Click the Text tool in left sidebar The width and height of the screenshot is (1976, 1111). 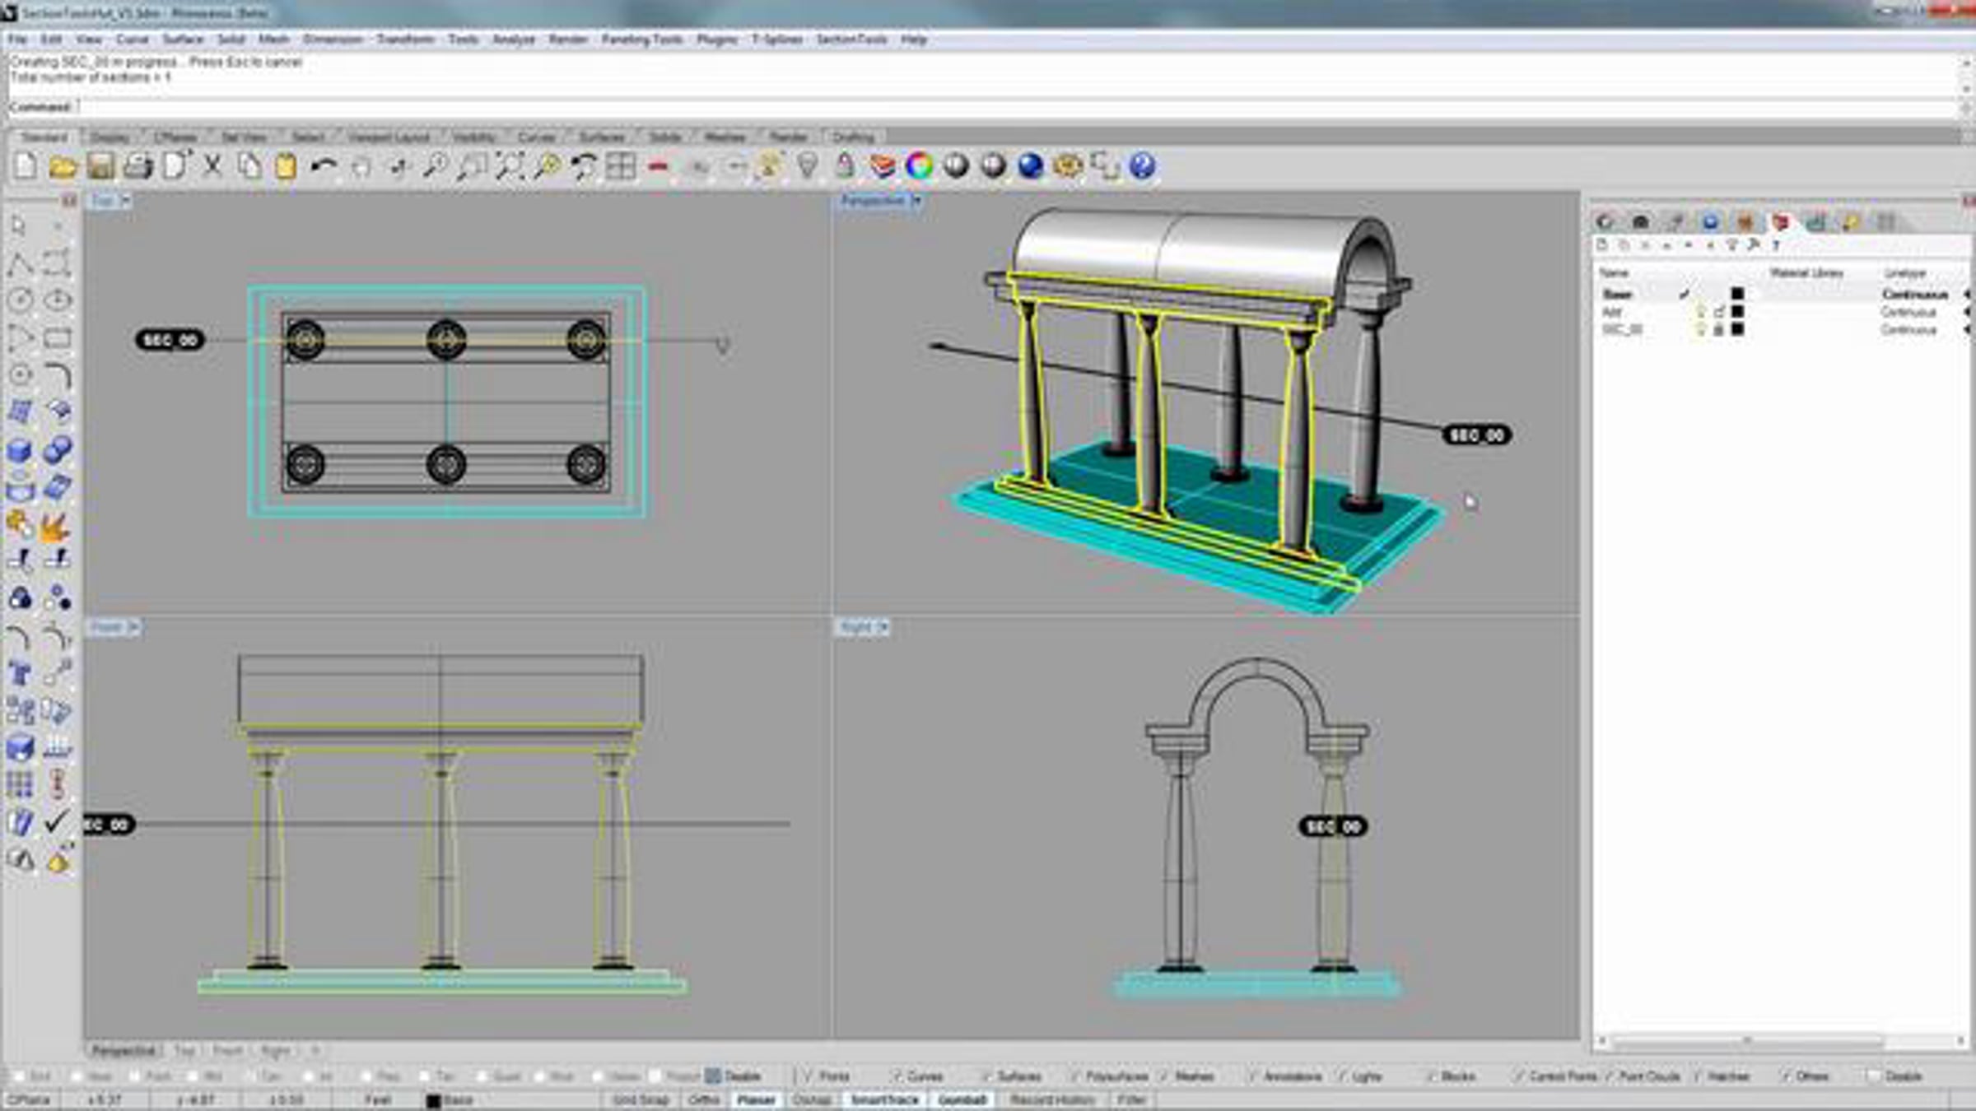coord(20,674)
